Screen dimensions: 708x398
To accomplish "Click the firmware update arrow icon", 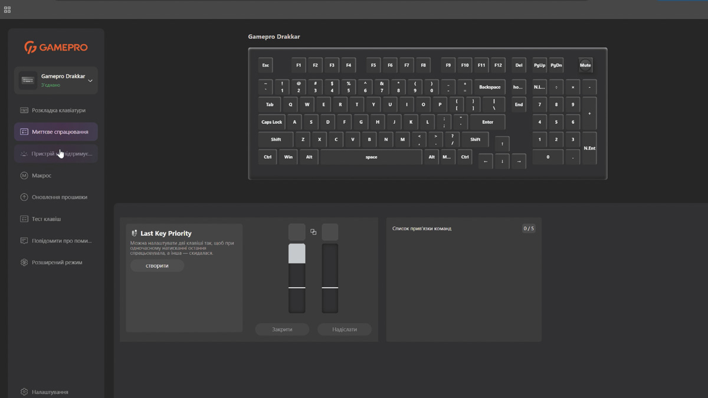I will (24, 198).
